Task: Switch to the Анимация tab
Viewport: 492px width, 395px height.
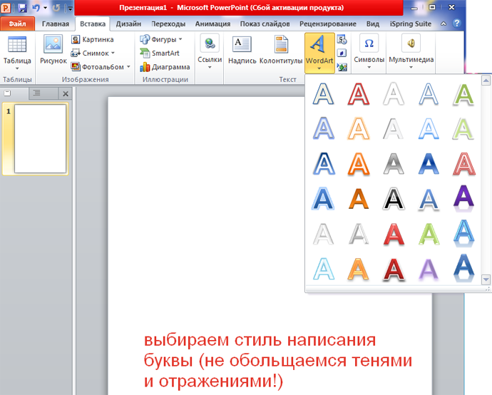Action: tap(212, 24)
